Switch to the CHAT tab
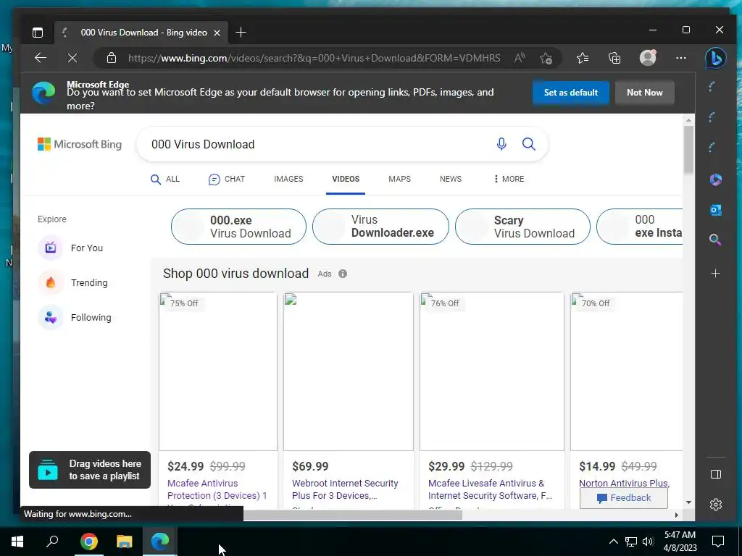 tap(227, 180)
